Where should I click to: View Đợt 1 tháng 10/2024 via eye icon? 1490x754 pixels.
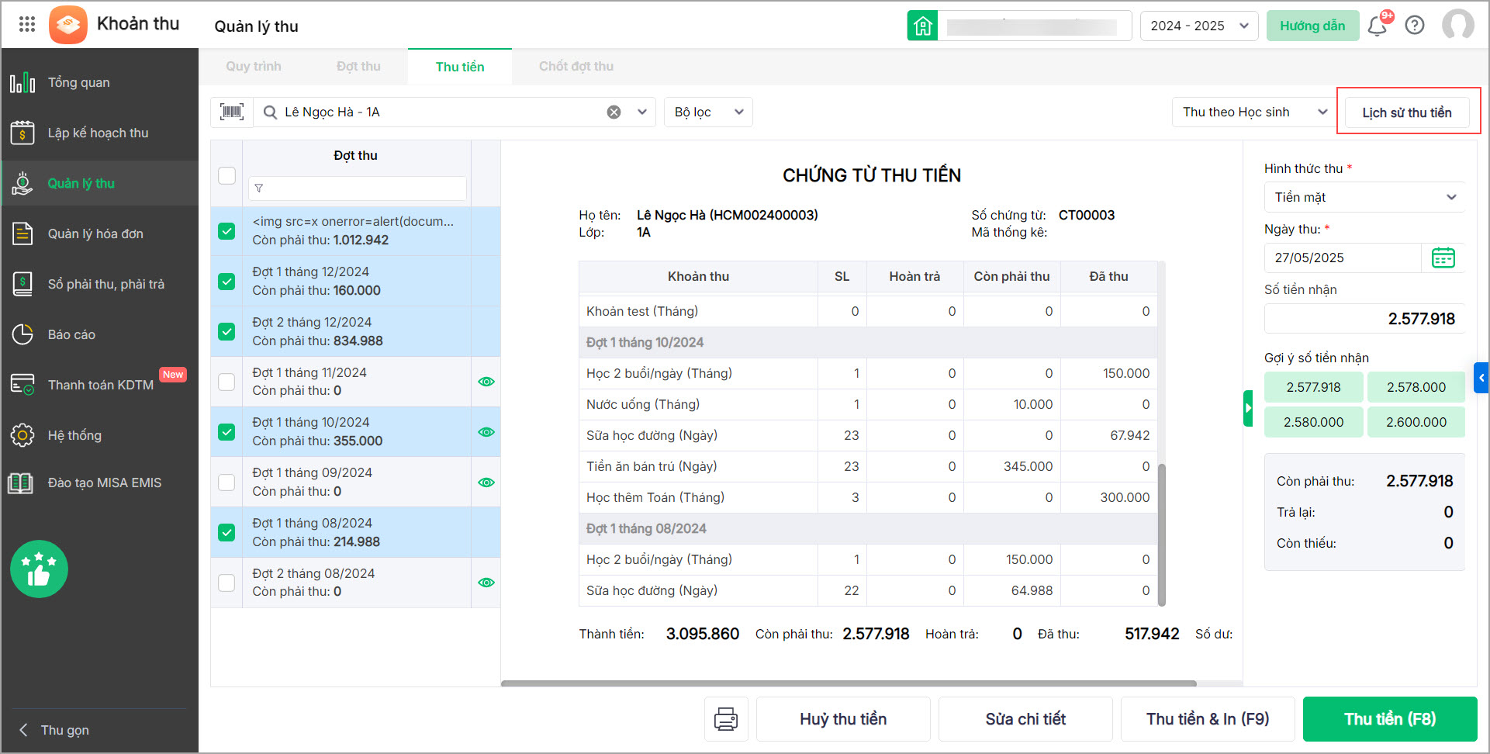(x=486, y=432)
